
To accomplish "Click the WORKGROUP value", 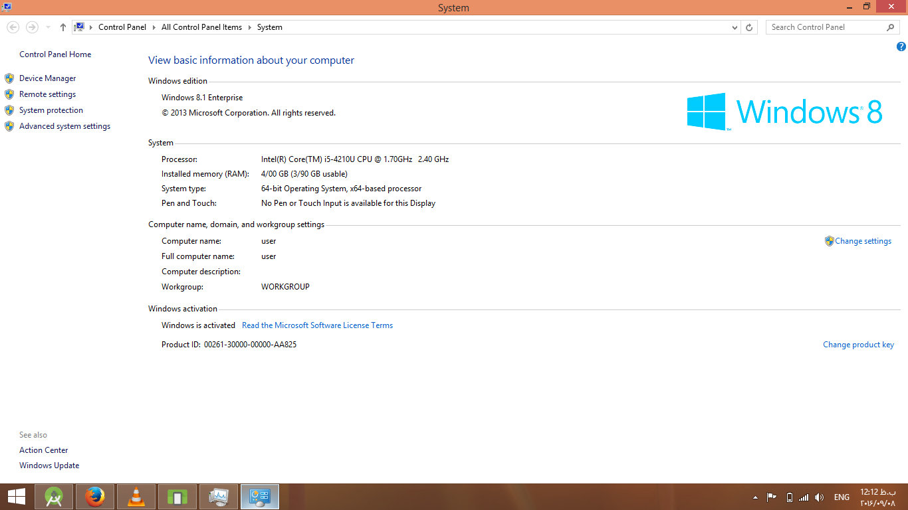I will 286,287.
